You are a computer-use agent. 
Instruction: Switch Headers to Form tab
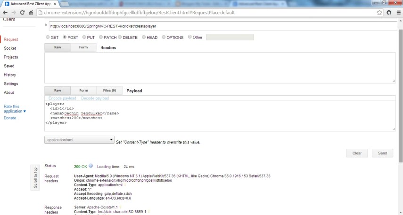pyautogui.click(x=83, y=47)
